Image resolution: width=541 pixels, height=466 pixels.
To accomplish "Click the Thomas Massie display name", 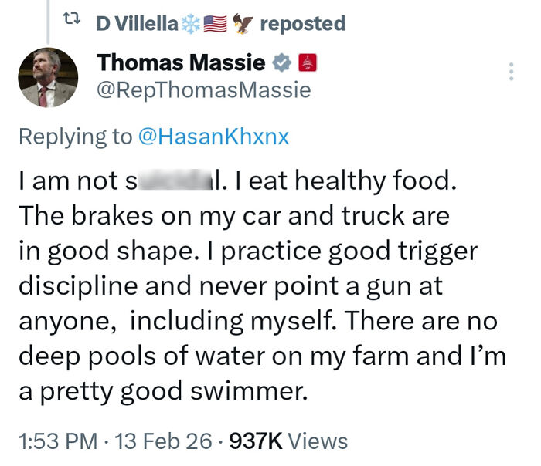I will (x=182, y=62).
